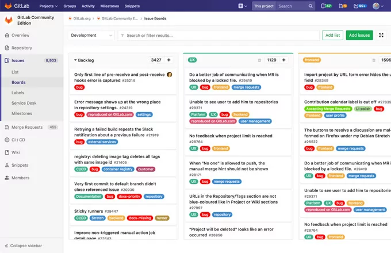The height and width of the screenshot is (253, 391).
Task: Collapse the Backlog list caret
Action: 75,60
